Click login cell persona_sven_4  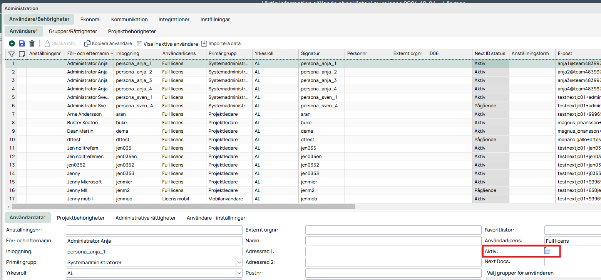click(137, 106)
